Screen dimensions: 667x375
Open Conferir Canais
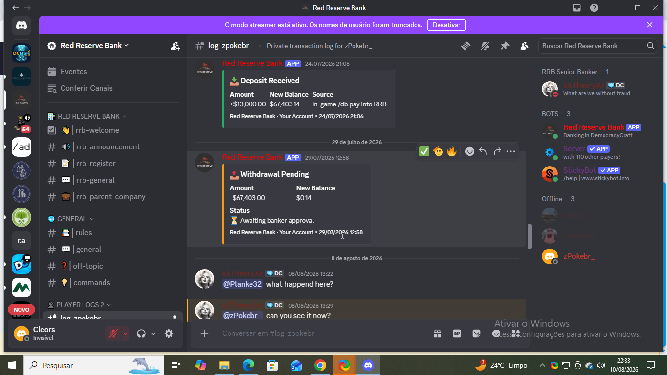(113, 88)
